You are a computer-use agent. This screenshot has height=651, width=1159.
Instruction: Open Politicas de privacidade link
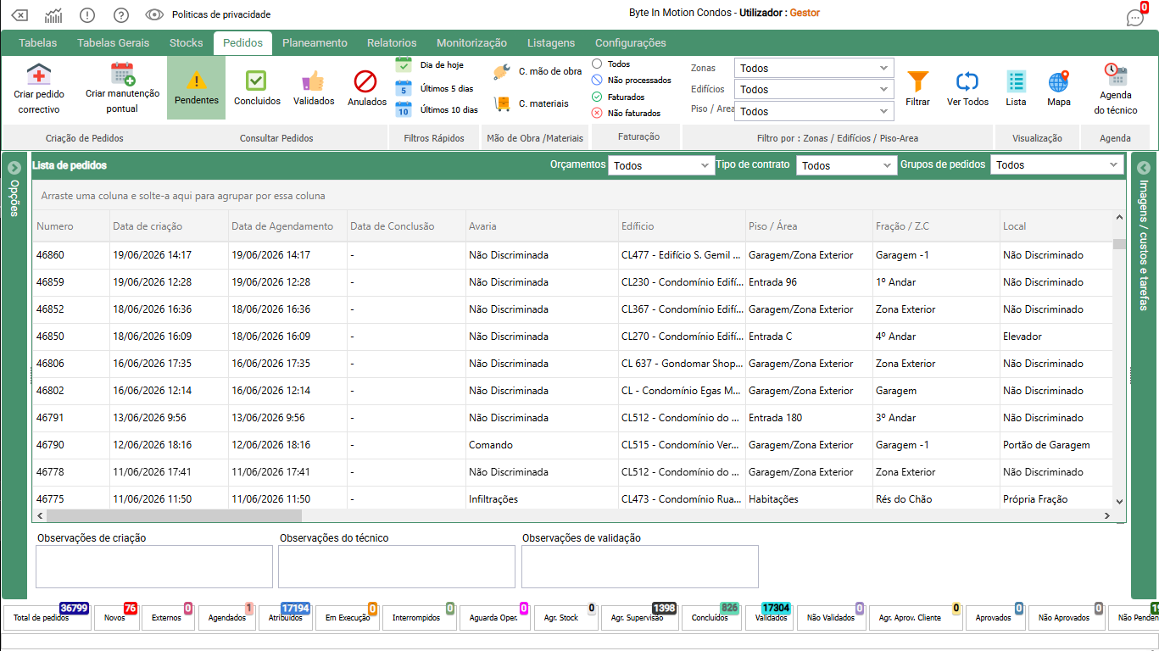tap(221, 14)
